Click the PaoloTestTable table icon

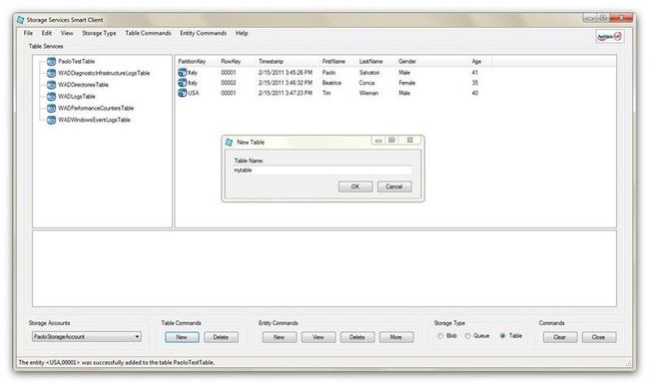point(51,62)
